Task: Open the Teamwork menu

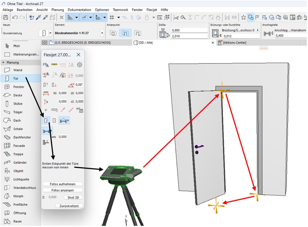Action: pos(120,10)
